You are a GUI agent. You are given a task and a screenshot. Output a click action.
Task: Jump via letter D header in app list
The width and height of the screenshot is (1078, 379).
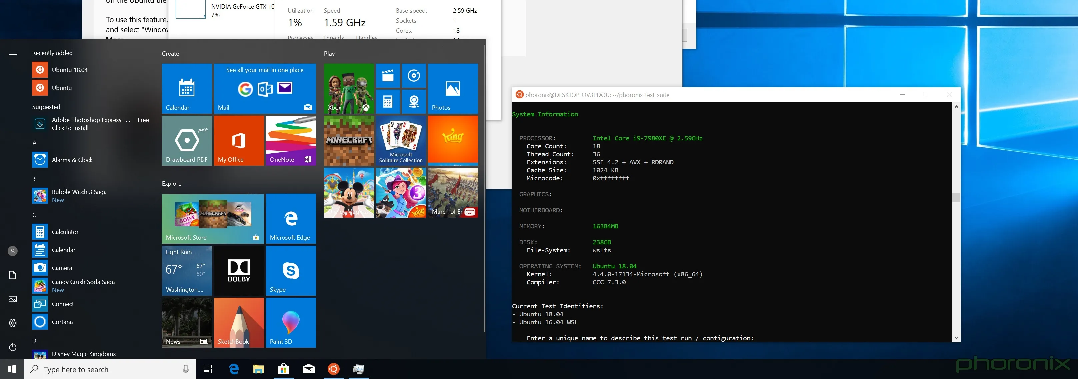[34, 341]
